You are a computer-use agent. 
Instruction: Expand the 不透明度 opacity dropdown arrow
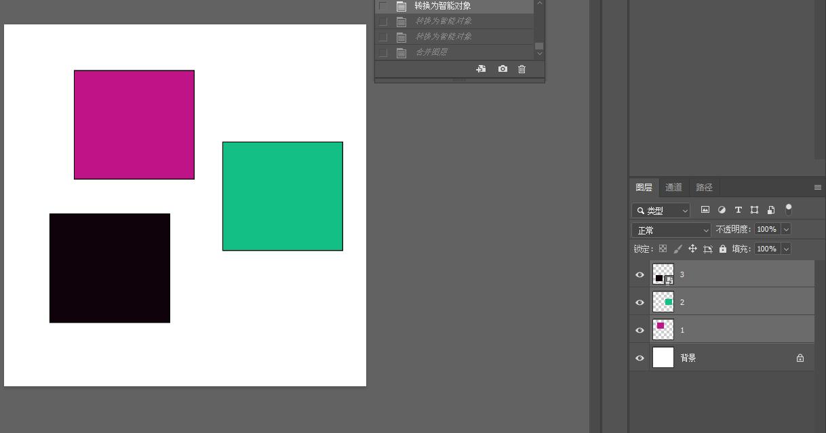(786, 230)
